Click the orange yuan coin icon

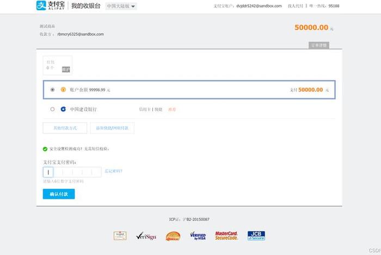(63, 90)
